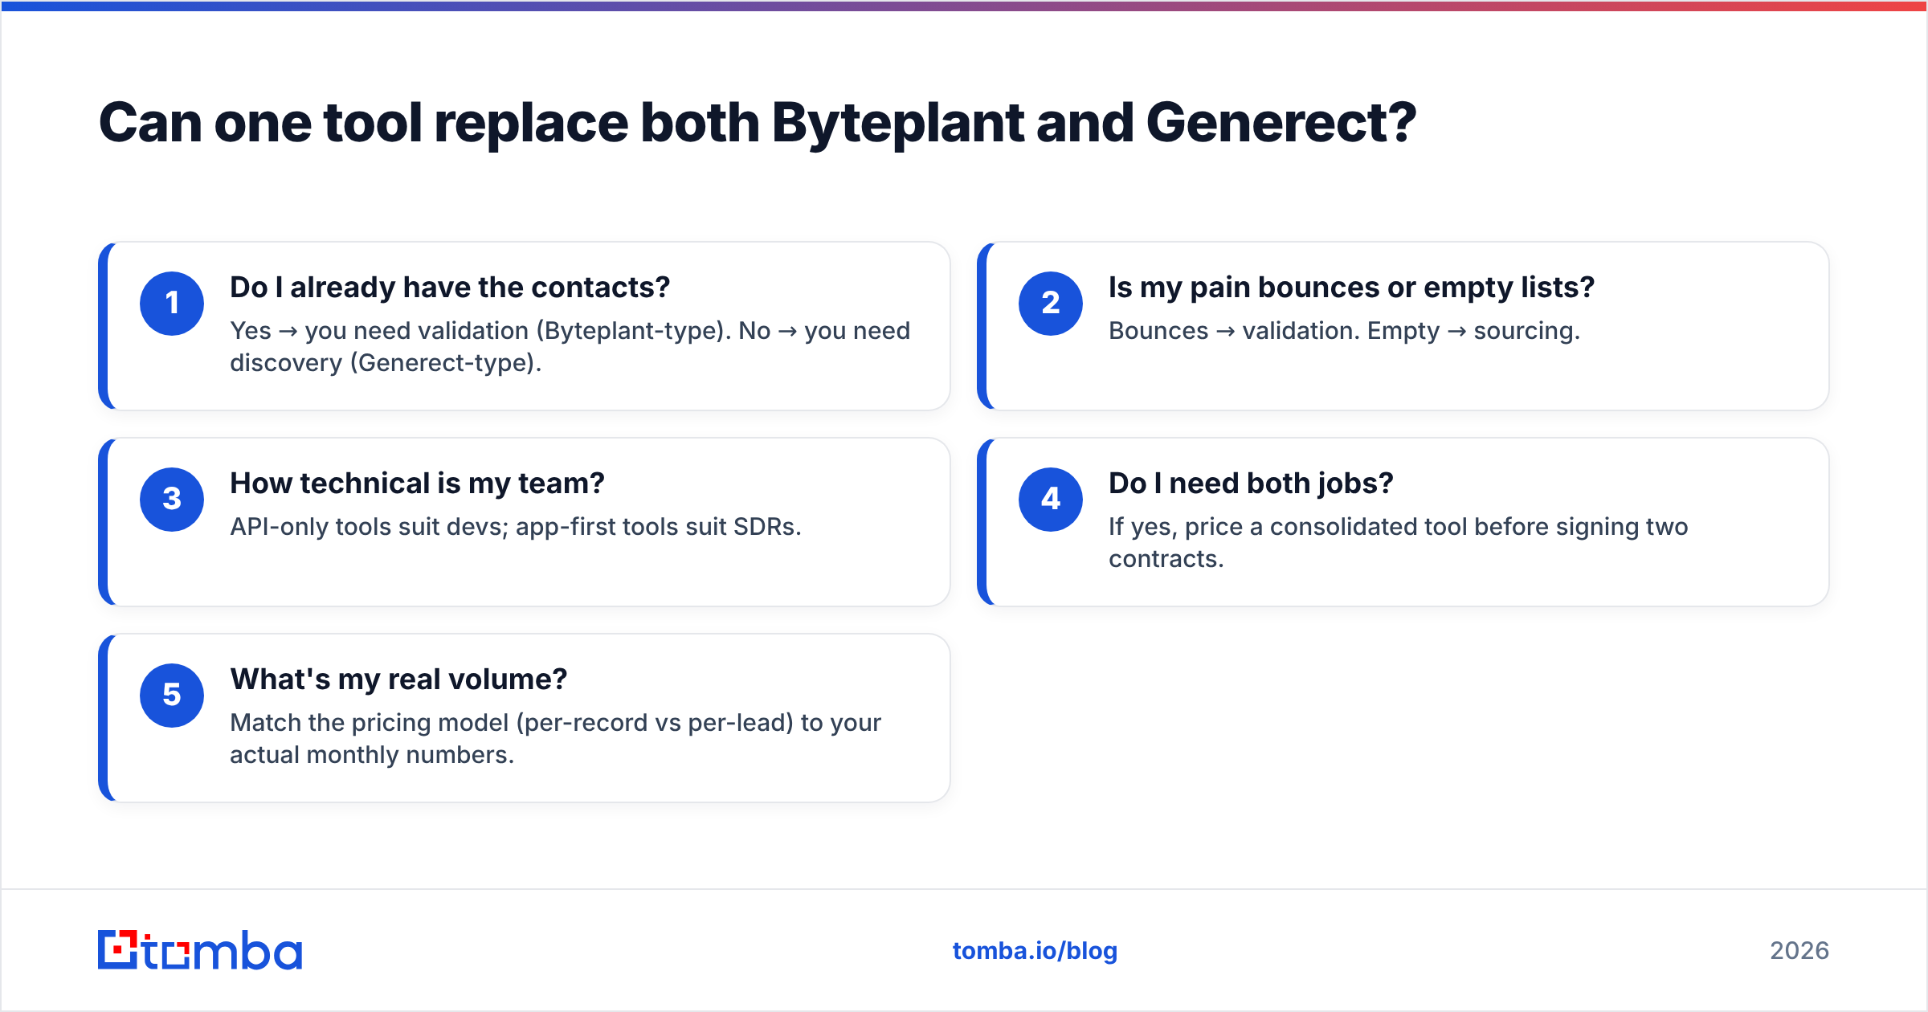Click 'Do I need both jobs?' heading
The image size is (1928, 1012).
point(1251,484)
